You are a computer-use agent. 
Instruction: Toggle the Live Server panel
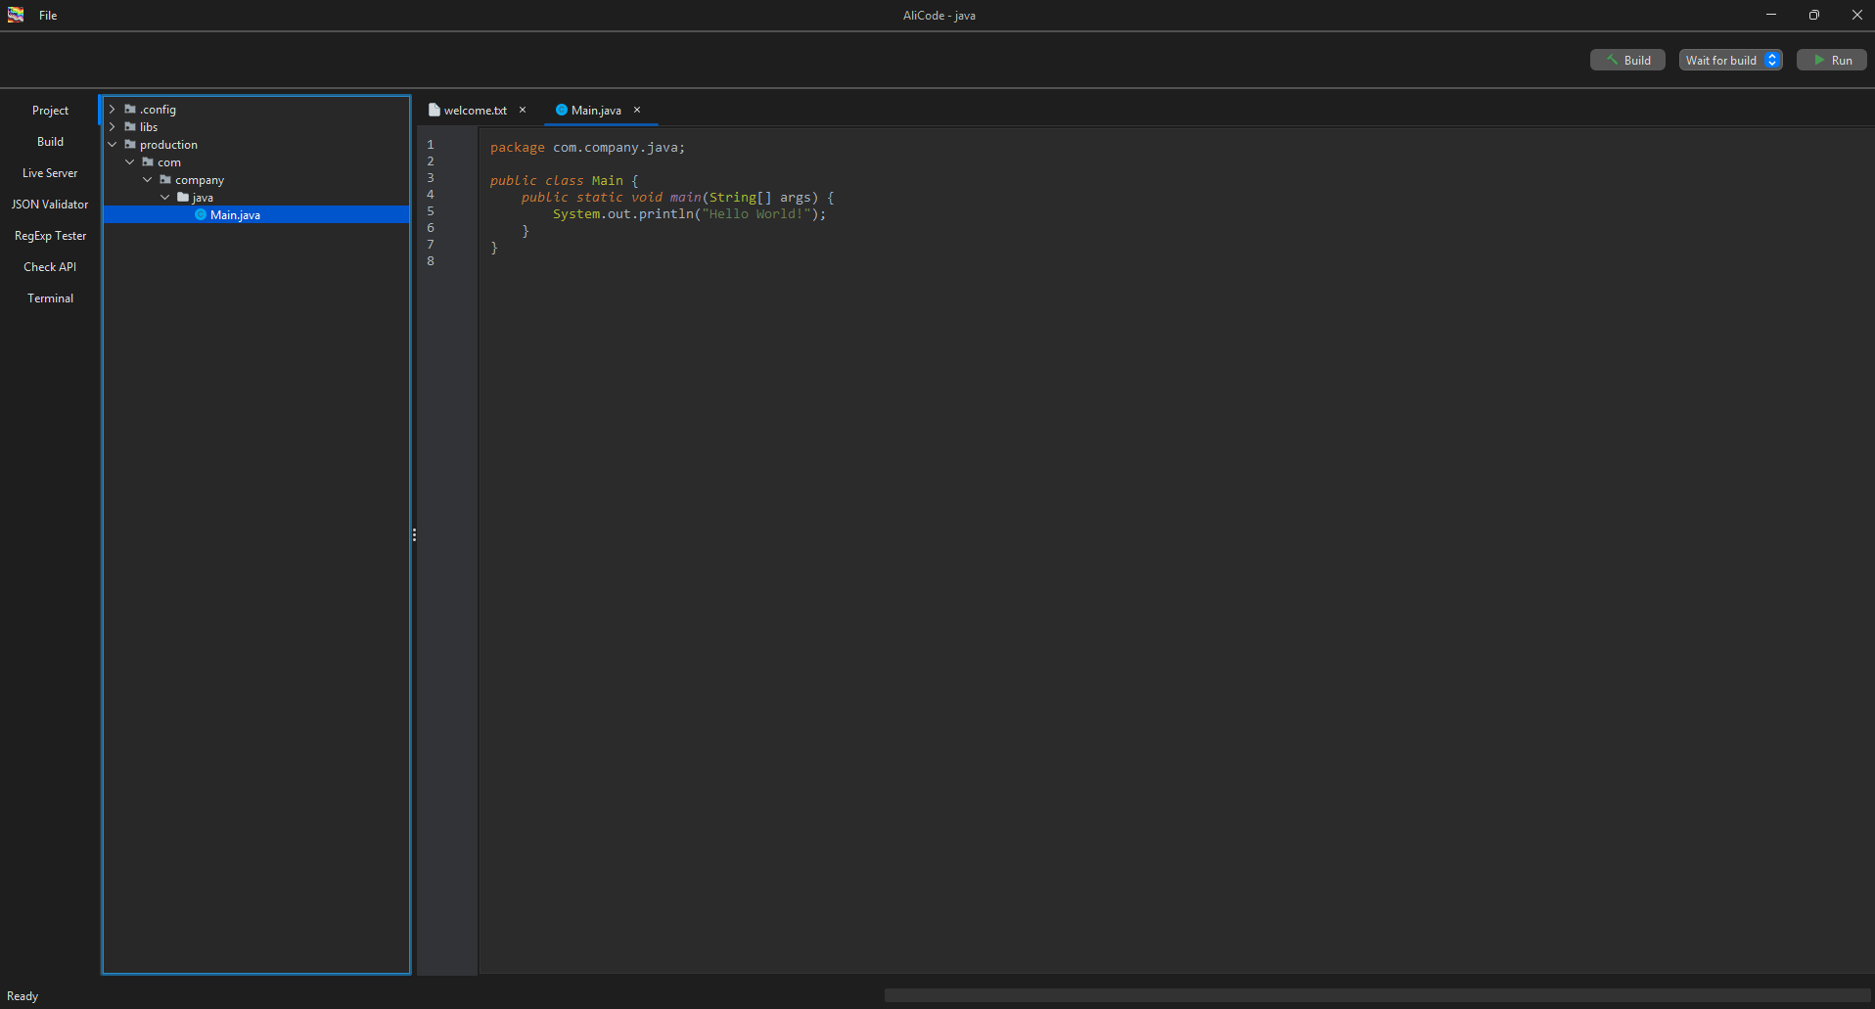pos(49,172)
